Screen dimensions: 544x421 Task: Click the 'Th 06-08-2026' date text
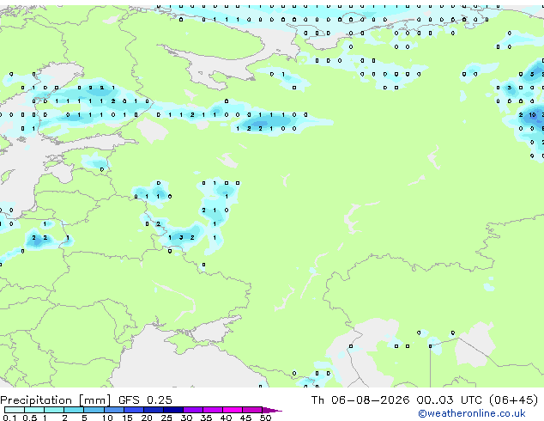tap(360, 400)
